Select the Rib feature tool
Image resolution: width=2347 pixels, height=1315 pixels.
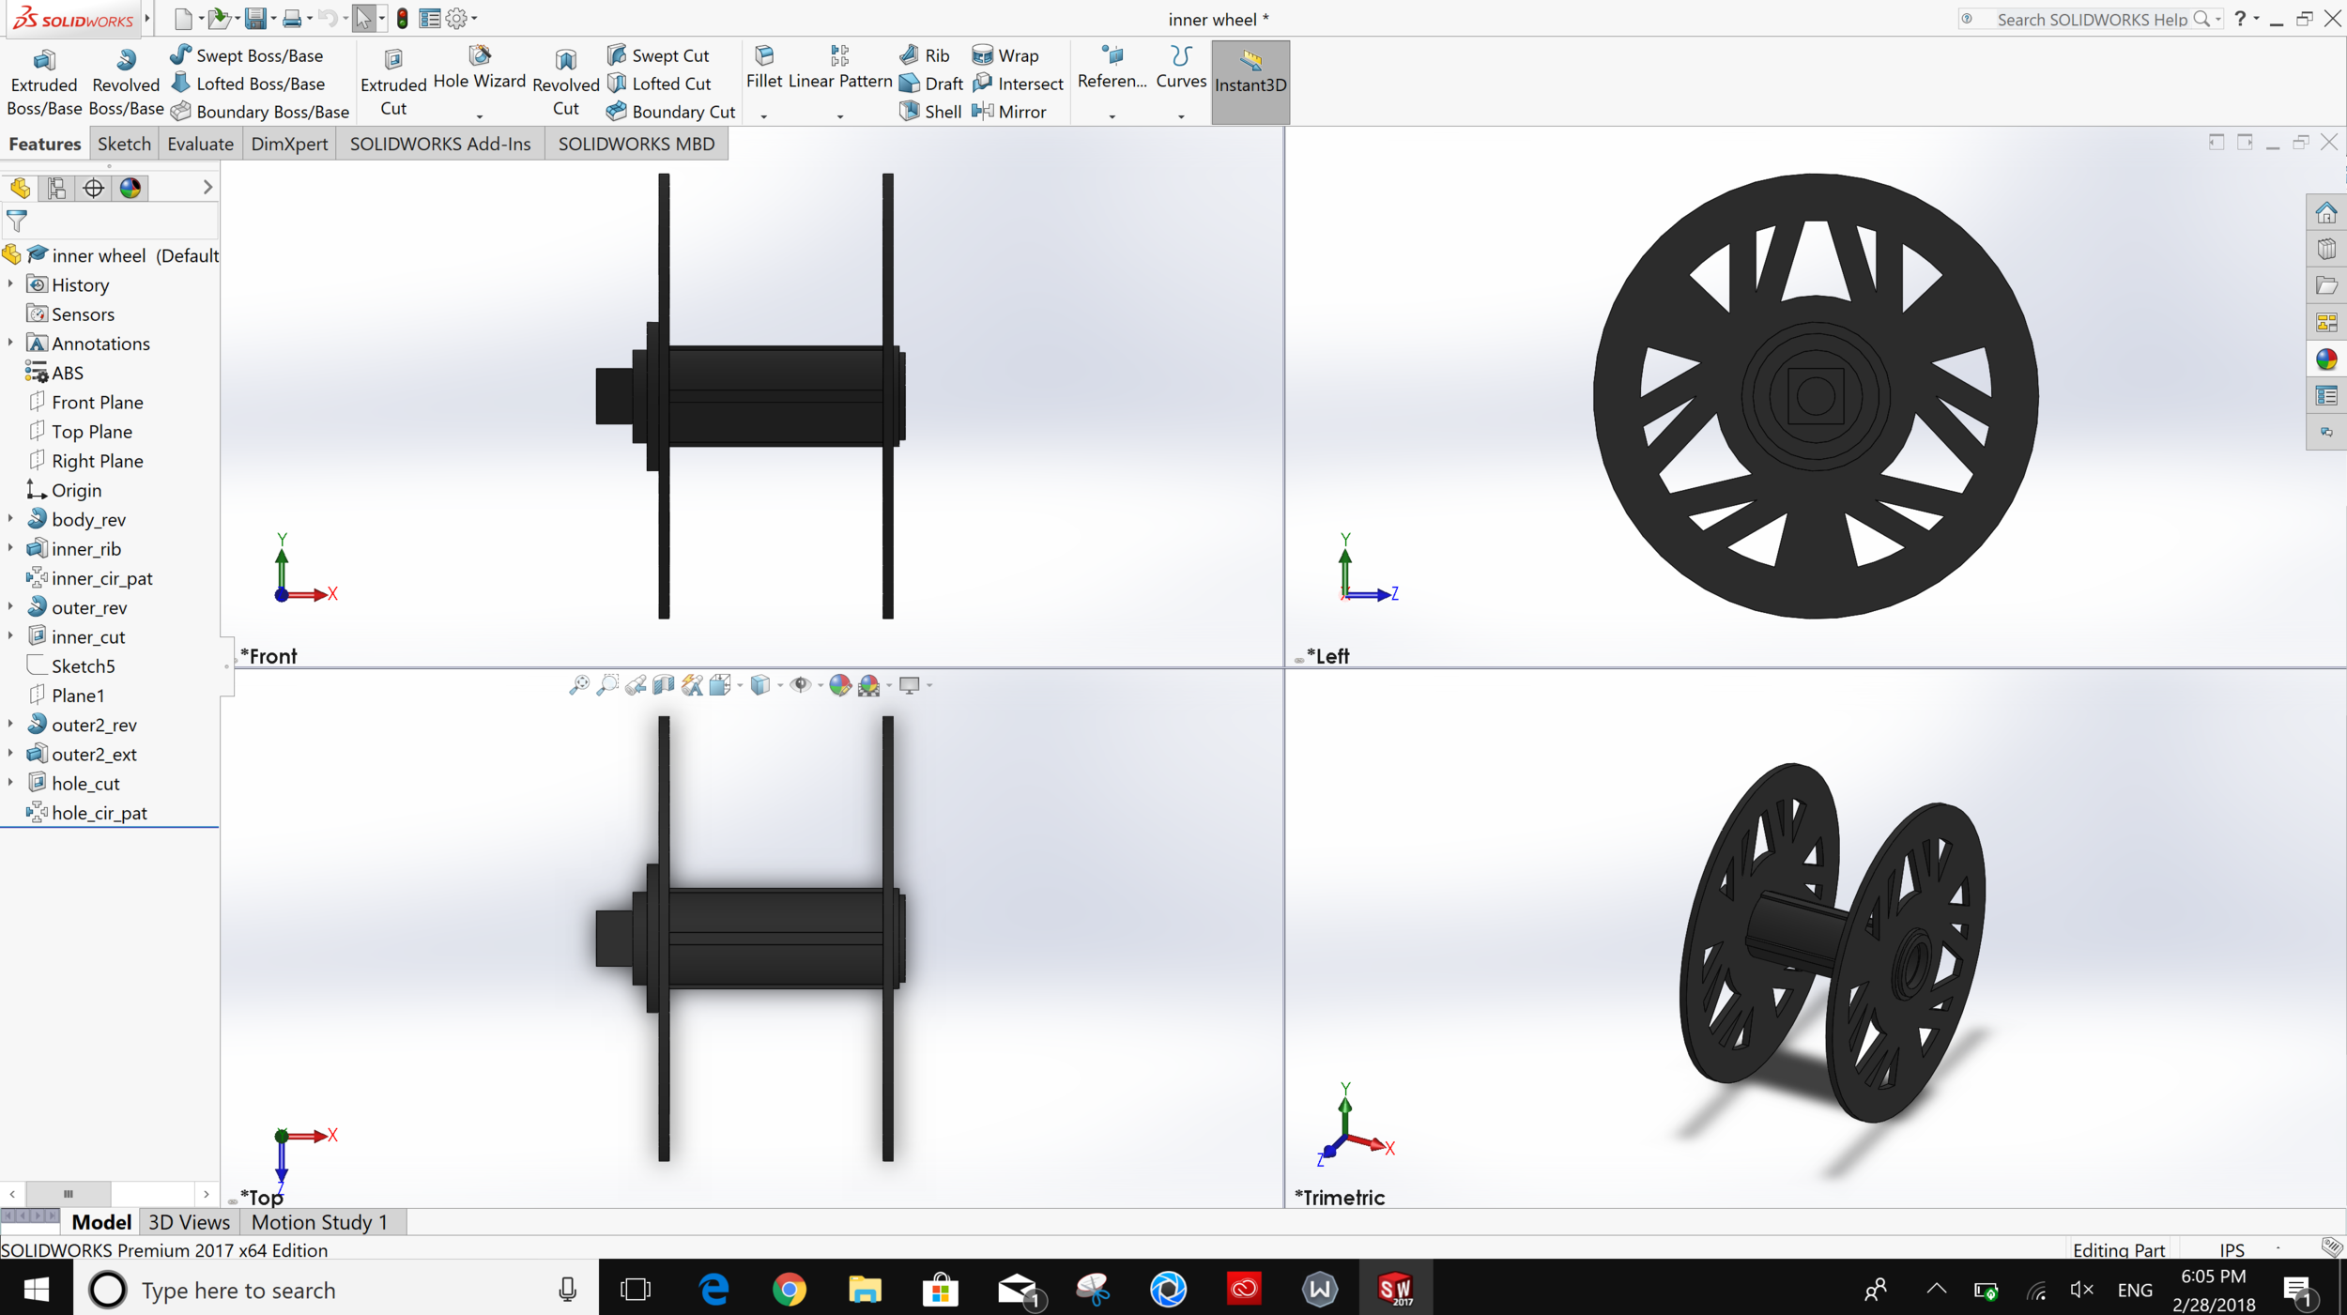click(x=924, y=55)
